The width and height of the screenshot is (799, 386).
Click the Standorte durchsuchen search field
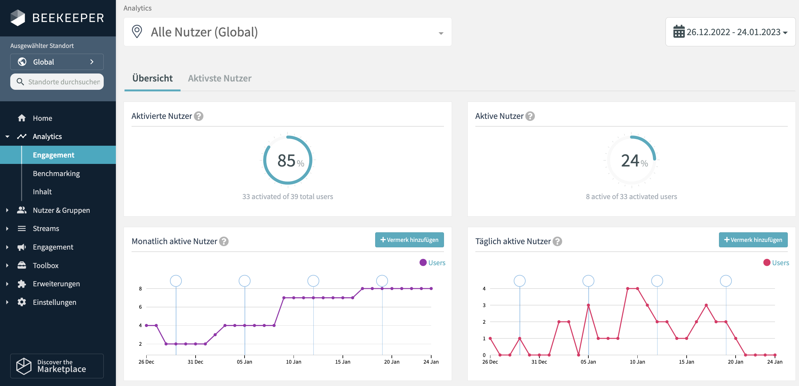tap(63, 82)
